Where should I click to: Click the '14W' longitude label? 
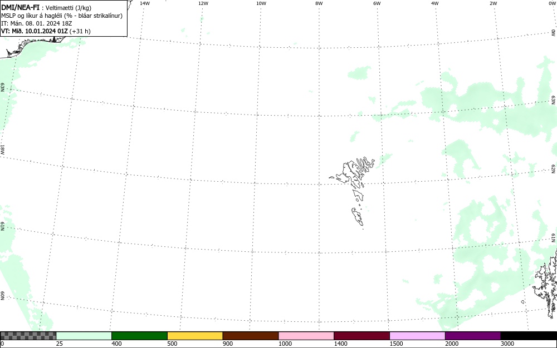pyautogui.click(x=145, y=3)
